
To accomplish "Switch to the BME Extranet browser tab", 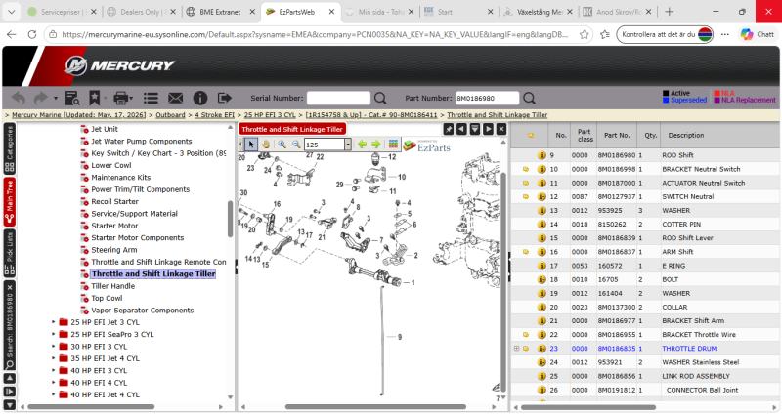I will [219, 12].
